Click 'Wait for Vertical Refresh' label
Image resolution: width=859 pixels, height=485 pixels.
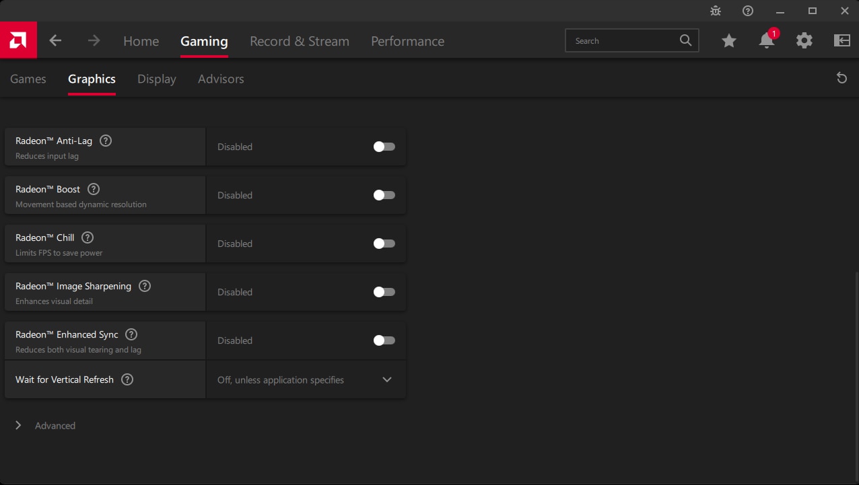pyautogui.click(x=65, y=379)
